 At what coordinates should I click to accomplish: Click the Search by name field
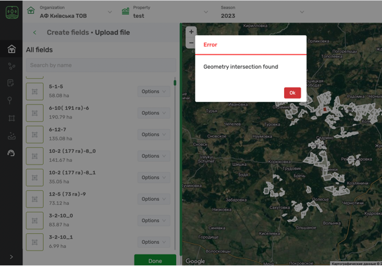coord(101,65)
